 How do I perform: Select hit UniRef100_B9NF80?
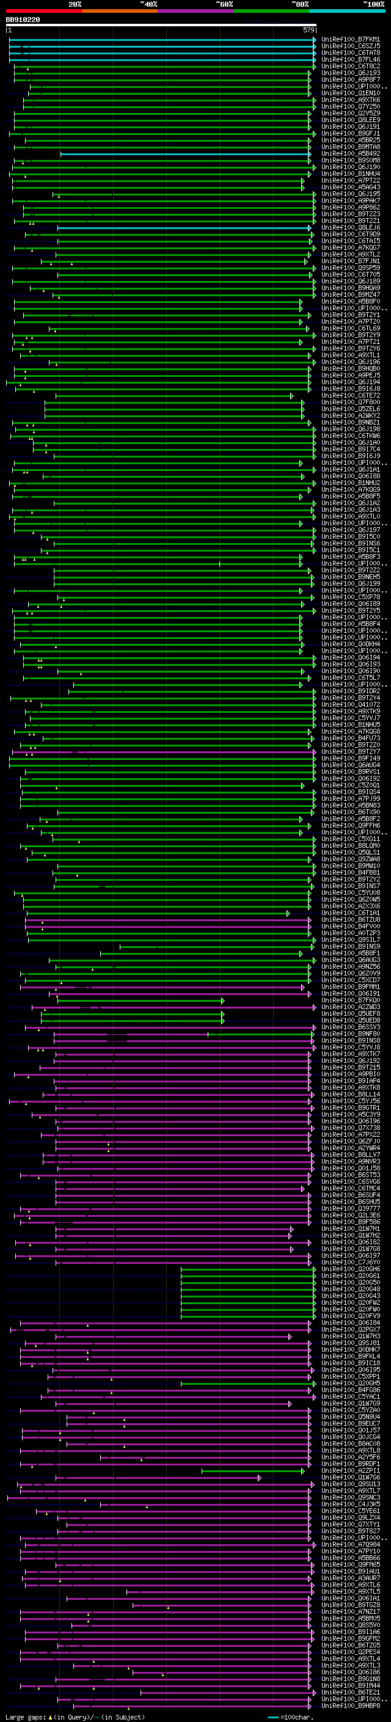click(351, 1034)
